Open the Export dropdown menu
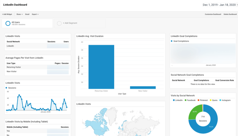This screenshot has height=136, width=238. click(x=35, y=14)
